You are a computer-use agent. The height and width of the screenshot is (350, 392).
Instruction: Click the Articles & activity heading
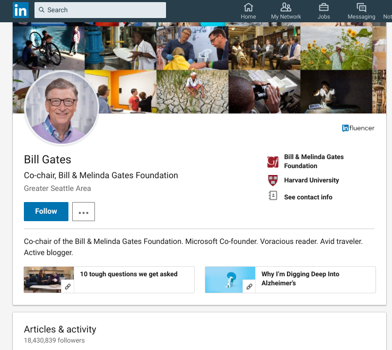click(60, 329)
